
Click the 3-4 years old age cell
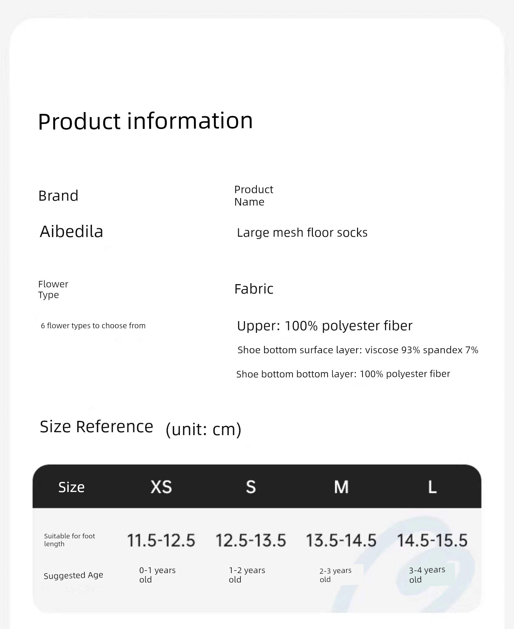coord(427,575)
